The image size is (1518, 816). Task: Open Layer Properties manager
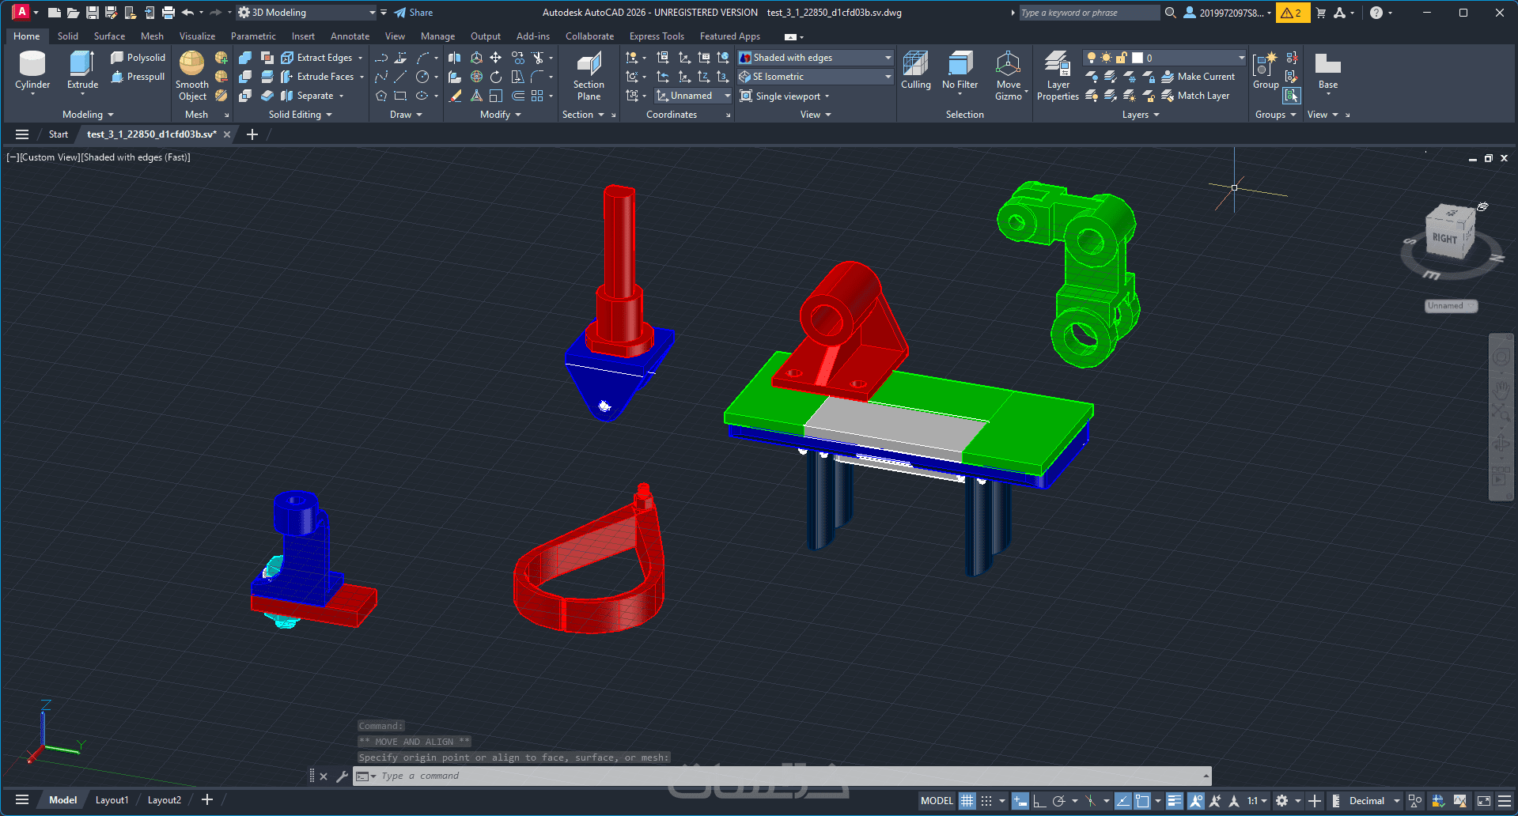pos(1058,77)
